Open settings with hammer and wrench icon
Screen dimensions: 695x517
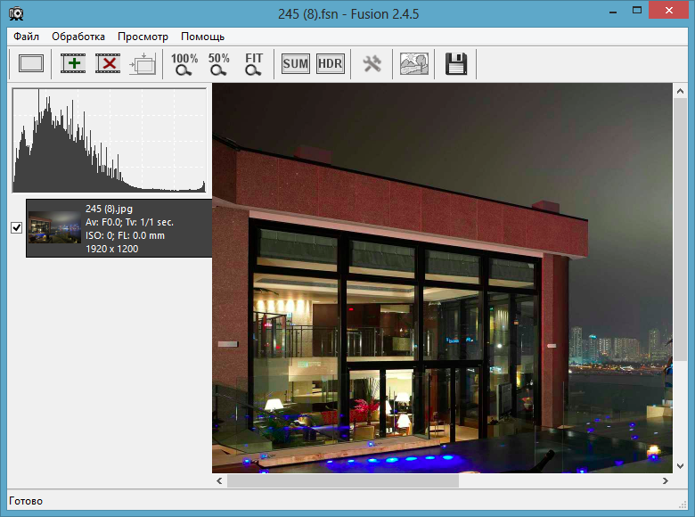pyautogui.click(x=372, y=64)
